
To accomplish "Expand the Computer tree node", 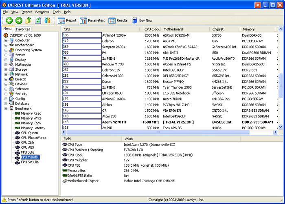I will point(6,40).
